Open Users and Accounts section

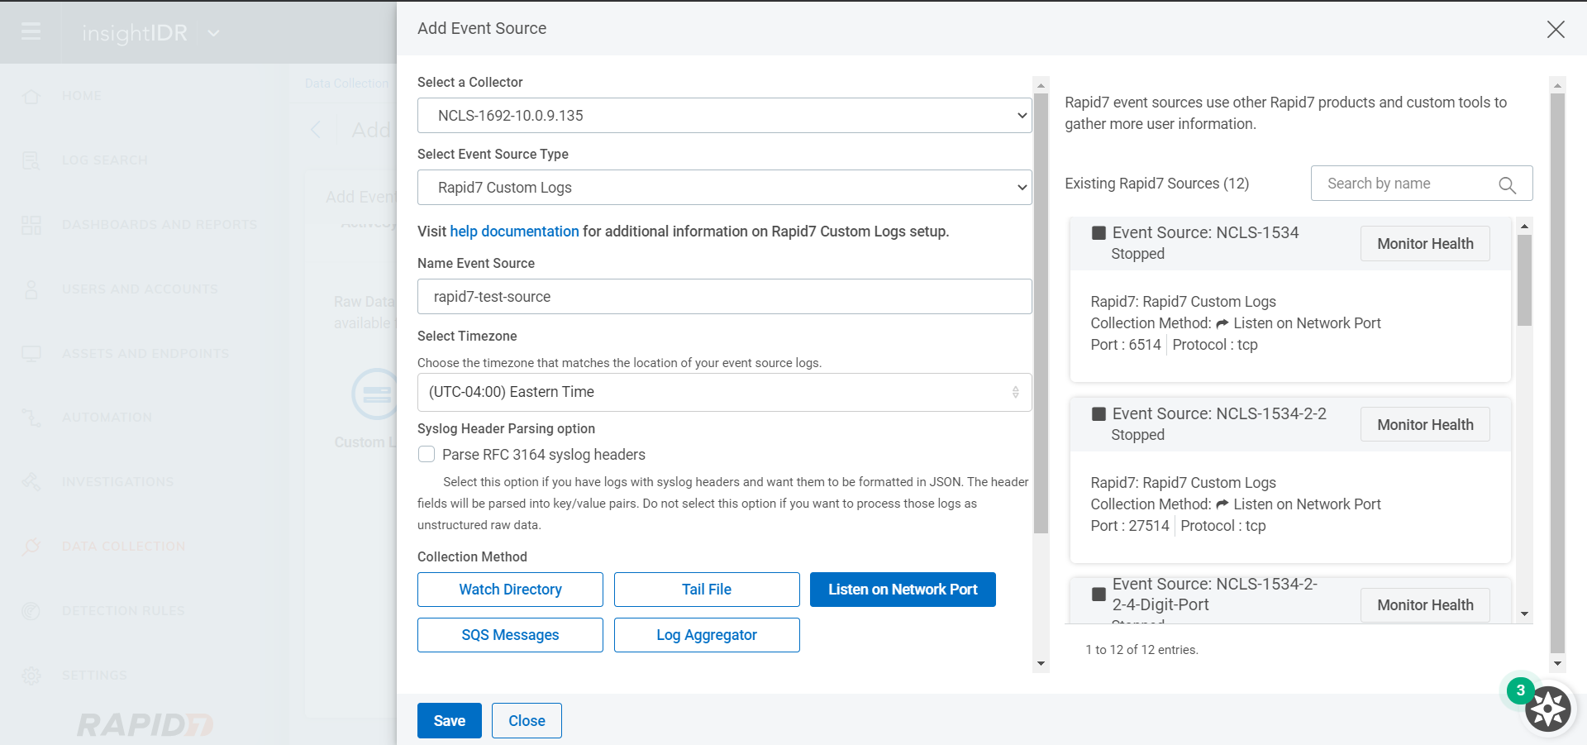pos(140,289)
